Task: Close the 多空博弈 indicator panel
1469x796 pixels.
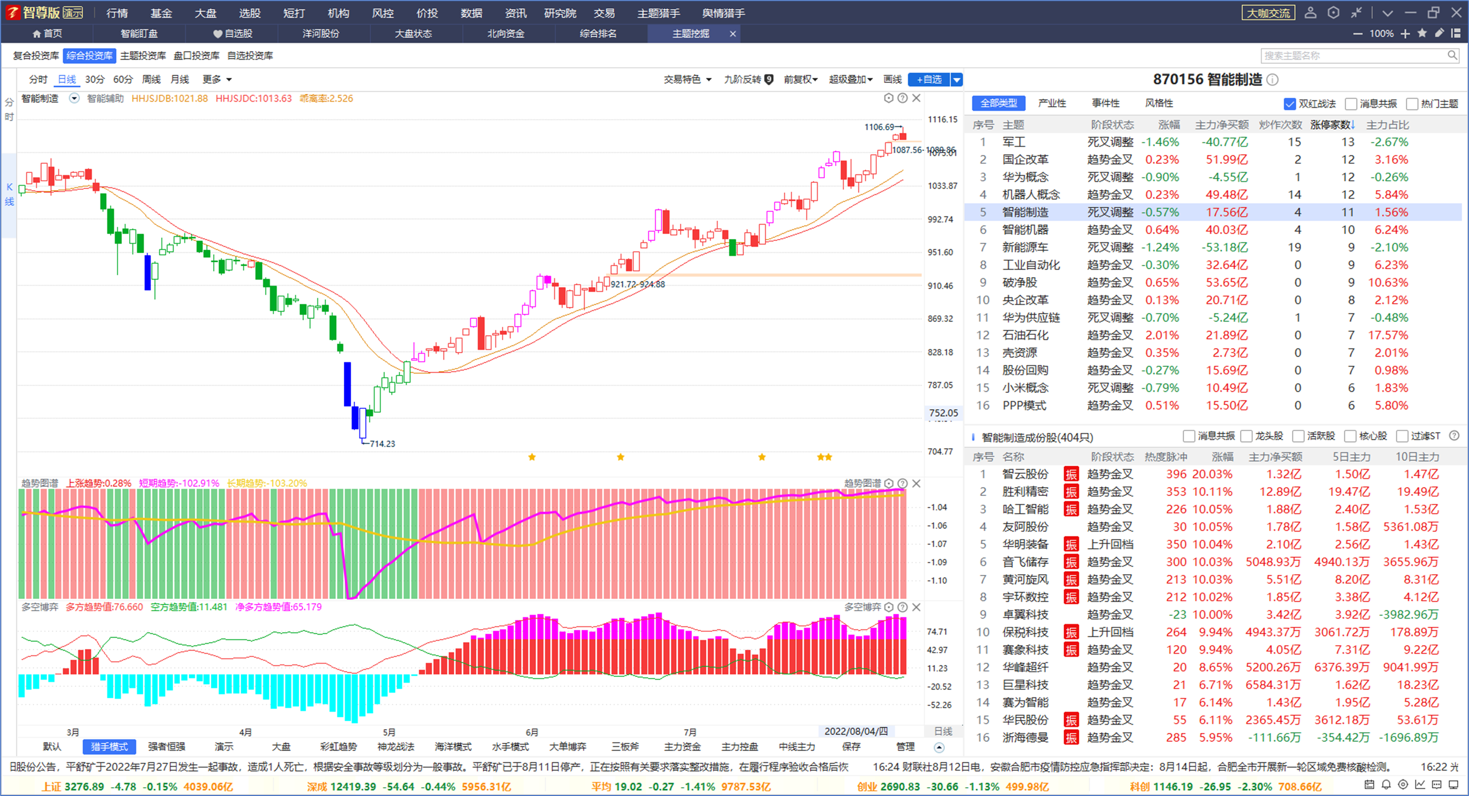Action: pyautogui.click(x=916, y=607)
